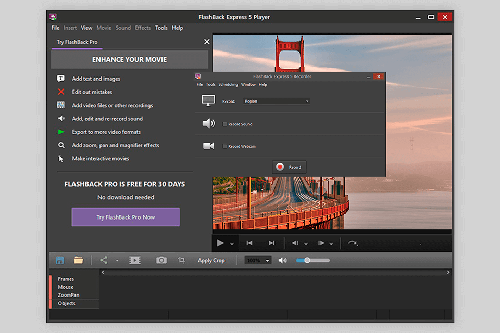
Task: Open step back options dropdown arrow
Action: (306, 244)
